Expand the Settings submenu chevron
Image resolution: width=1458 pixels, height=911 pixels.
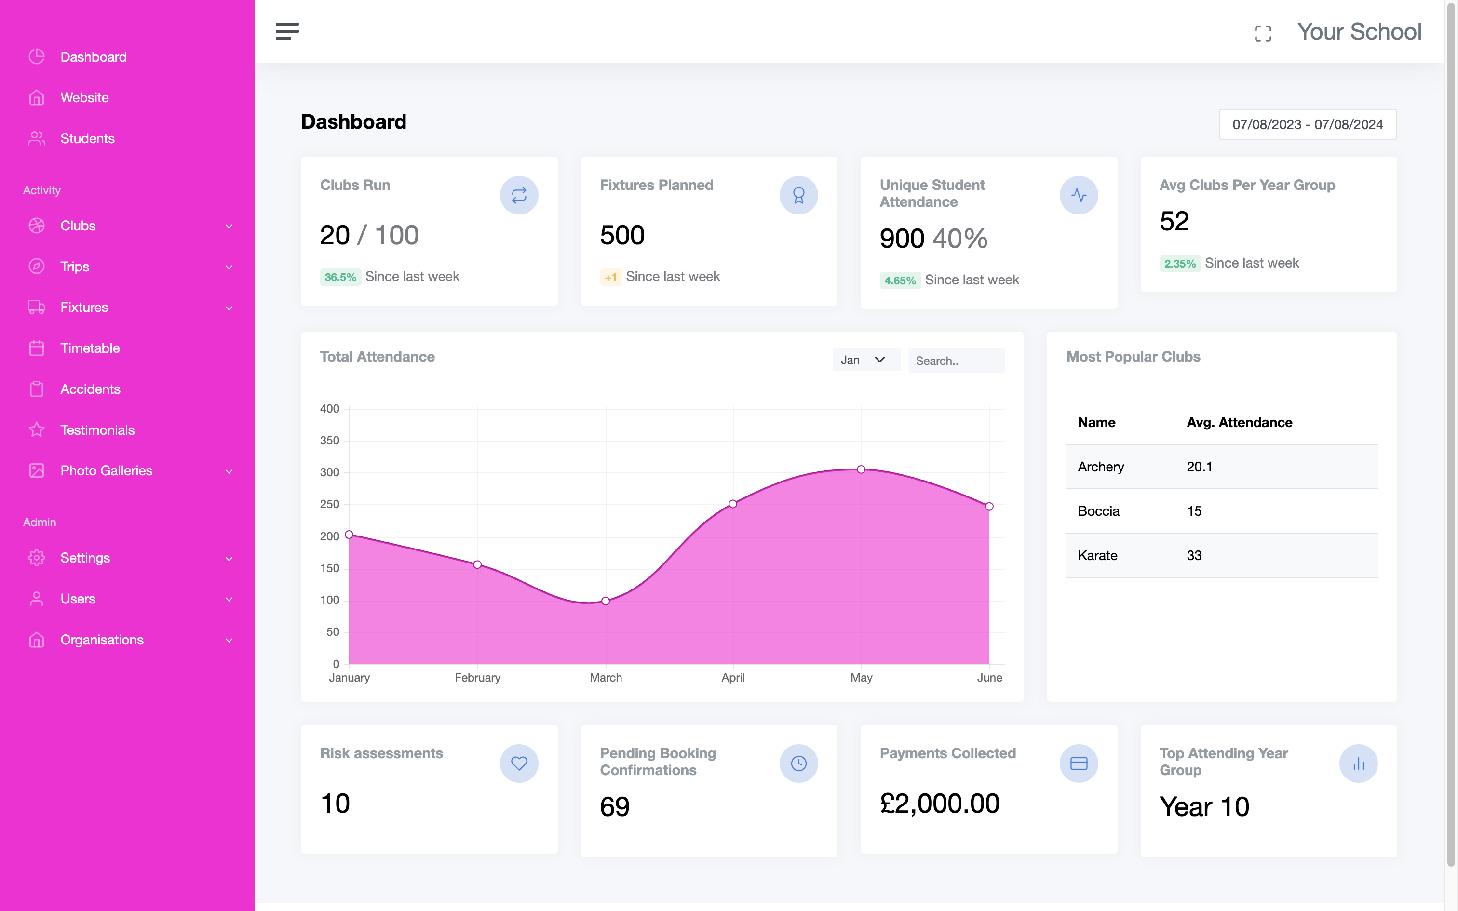tap(229, 559)
